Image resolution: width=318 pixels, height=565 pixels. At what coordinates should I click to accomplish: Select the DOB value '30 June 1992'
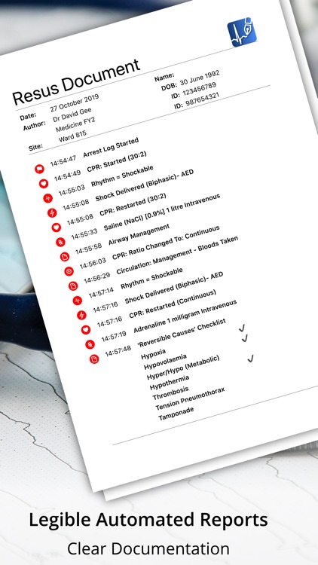coord(200,79)
